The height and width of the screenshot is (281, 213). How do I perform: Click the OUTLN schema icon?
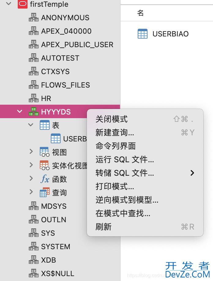coord(33,219)
